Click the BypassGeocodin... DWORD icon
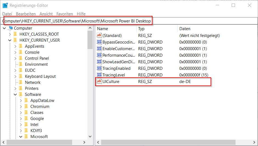Viewport: 258px width, 146px height. (x=99, y=42)
